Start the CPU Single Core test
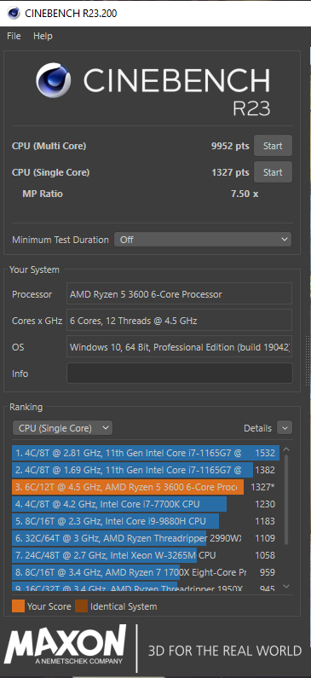Image resolution: width=311 pixels, height=678 pixels. (273, 172)
